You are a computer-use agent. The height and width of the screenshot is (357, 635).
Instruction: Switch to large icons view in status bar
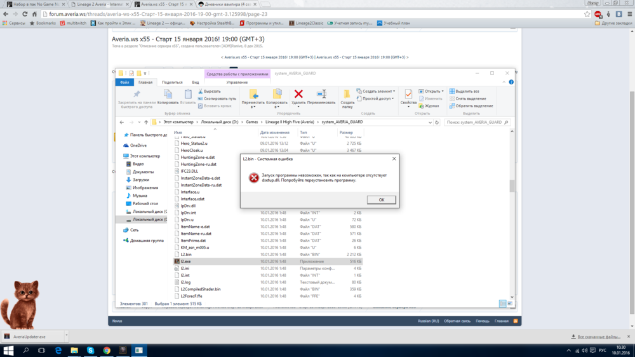509,304
